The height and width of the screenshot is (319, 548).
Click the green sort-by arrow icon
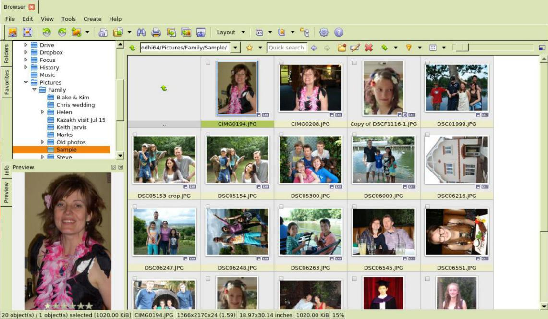tap(384, 48)
